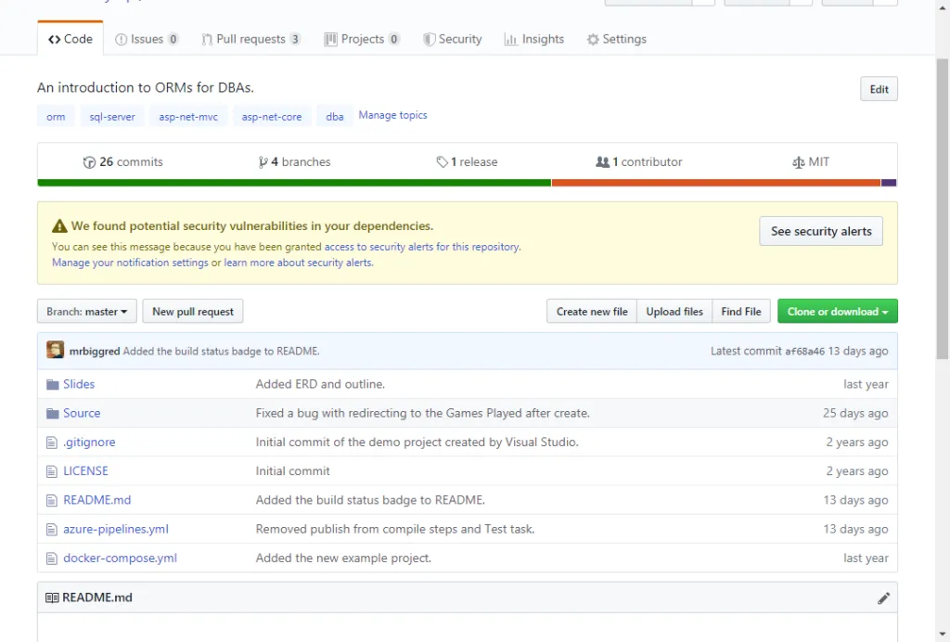Expand the Branch: master dropdown
The image size is (950, 642).
(86, 312)
